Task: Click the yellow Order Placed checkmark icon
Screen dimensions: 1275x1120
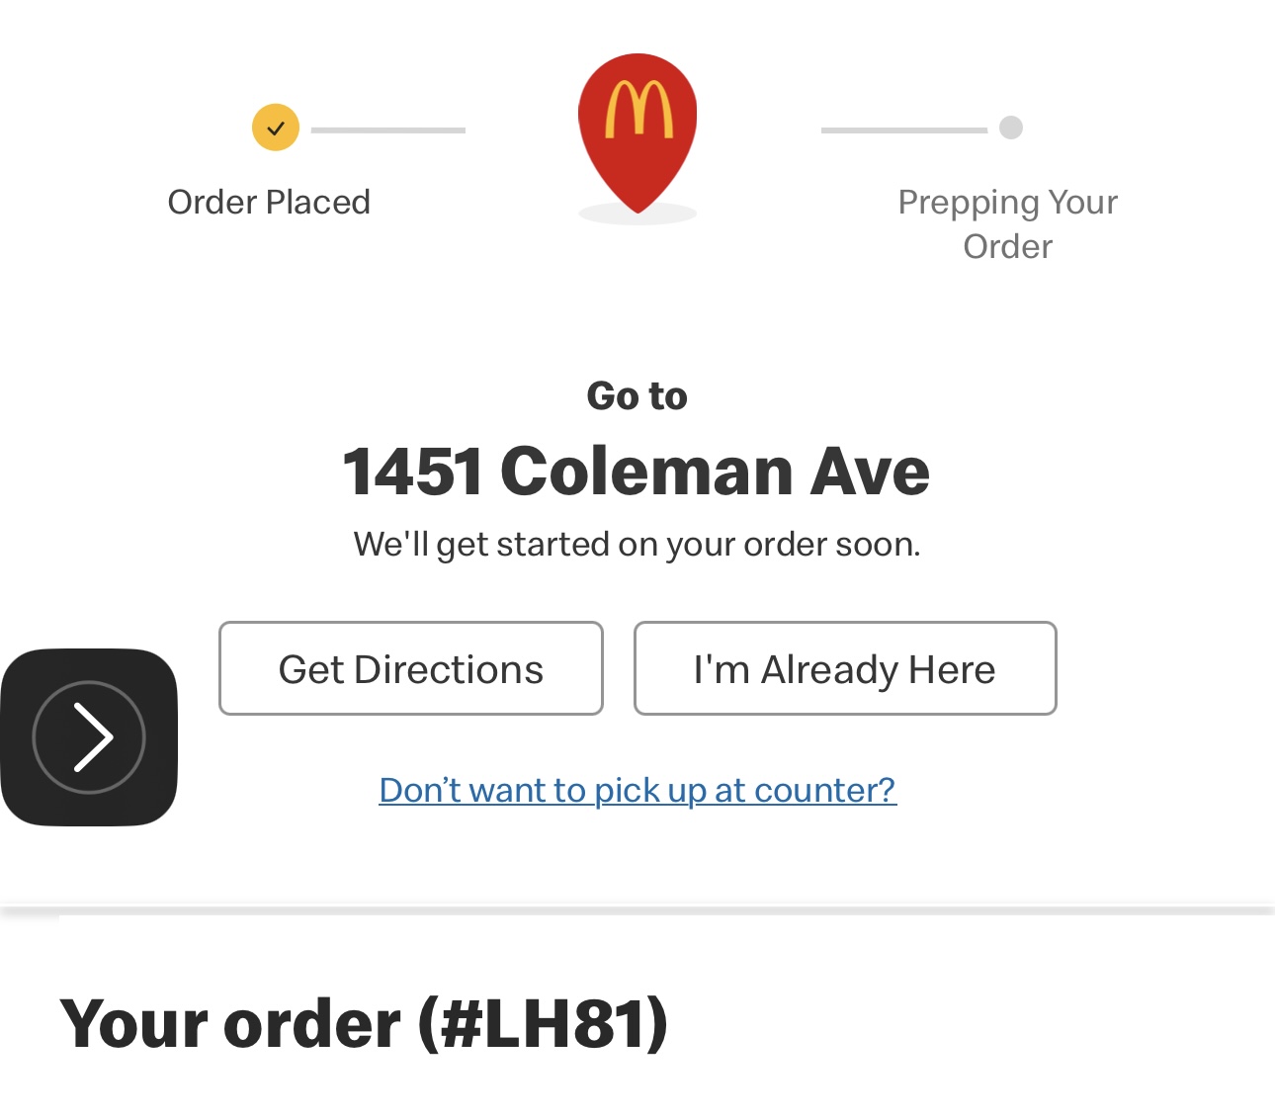Action: (276, 128)
